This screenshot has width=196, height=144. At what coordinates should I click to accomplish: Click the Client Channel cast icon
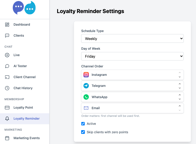click(x=7, y=77)
